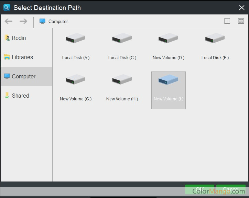249x198 pixels.
Task: Select Computer in the left sidebar
Action: 23,76
